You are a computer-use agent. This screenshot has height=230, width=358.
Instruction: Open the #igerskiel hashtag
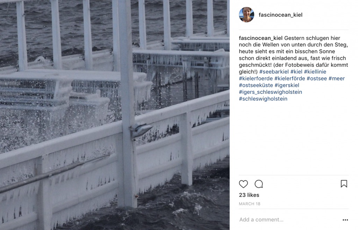click(287, 85)
